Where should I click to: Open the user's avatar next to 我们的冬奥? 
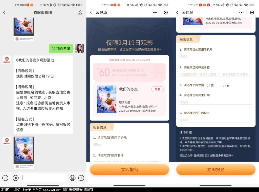(x=79, y=48)
